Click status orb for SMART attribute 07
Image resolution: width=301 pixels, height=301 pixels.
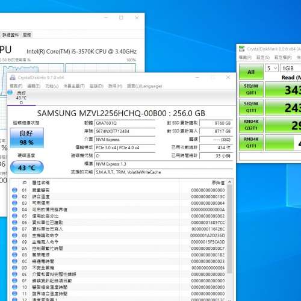(14, 229)
